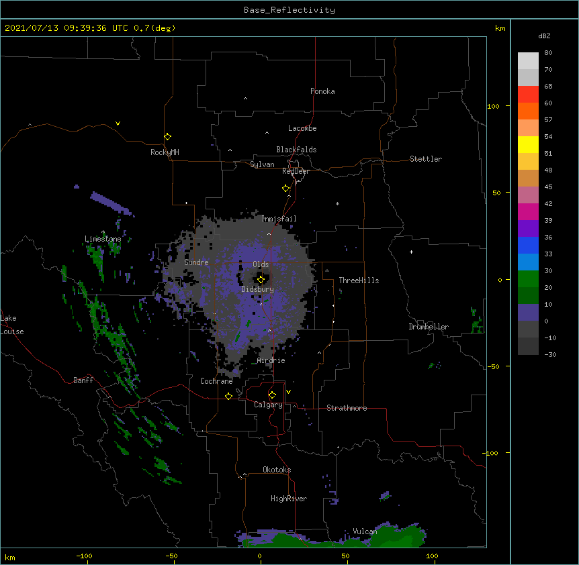Image resolution: width=579 pixels, height=565 pixels.
Task: Select the asterisk marker above Limestone
Action: pos(103,232)
